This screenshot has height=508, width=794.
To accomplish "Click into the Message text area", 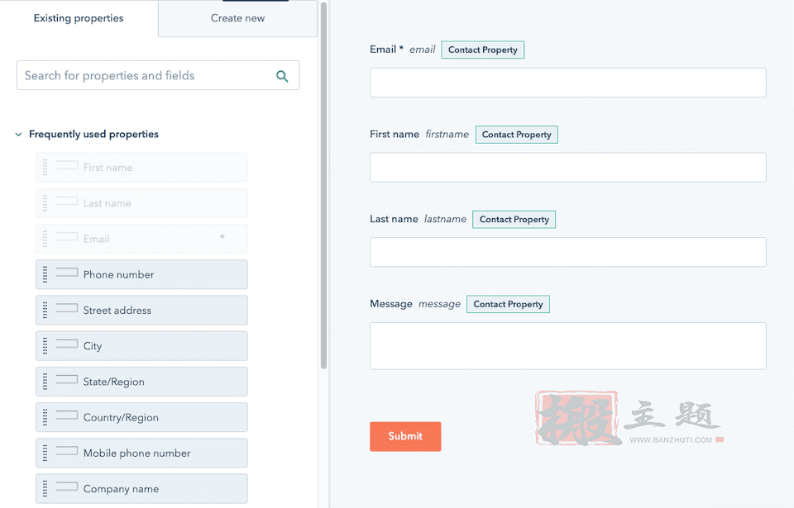I will (567, 346).
